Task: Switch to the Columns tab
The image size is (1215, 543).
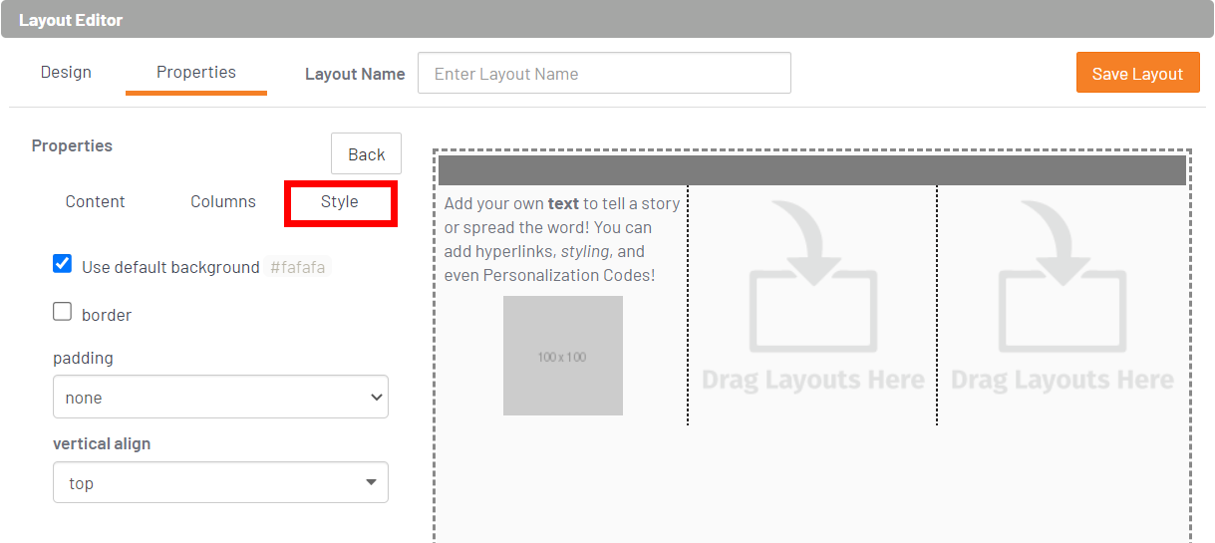Action: click(223, 201)
